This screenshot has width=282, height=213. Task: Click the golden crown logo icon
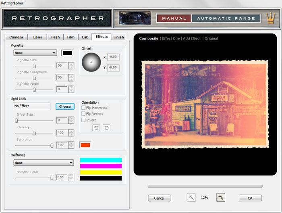[271, 18]
